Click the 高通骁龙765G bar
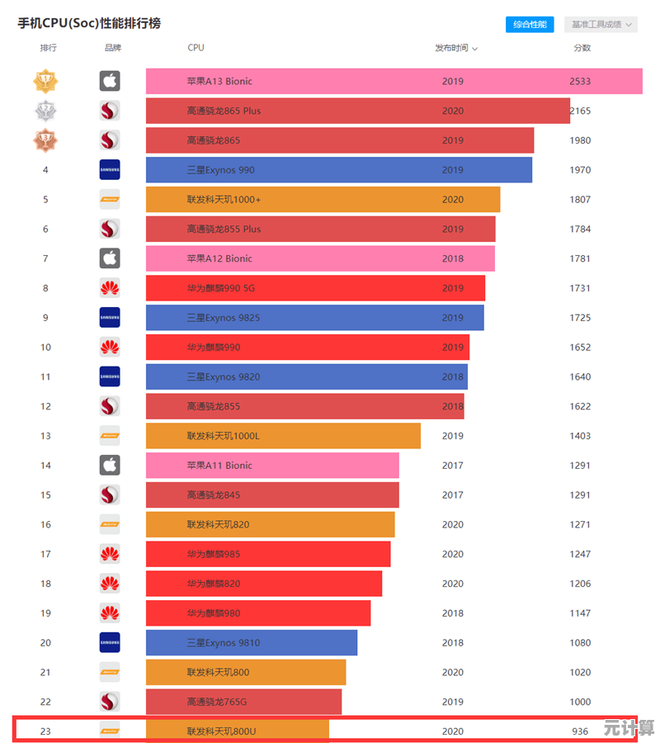The height and width of the screenshot is (743, 660). [244, 702]
